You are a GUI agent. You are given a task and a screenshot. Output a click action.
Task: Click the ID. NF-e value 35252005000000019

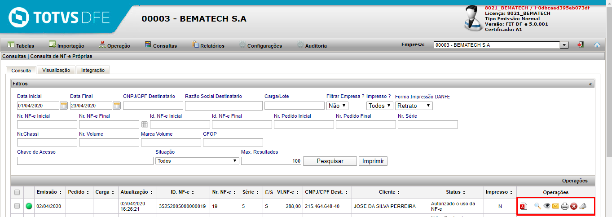182,207
